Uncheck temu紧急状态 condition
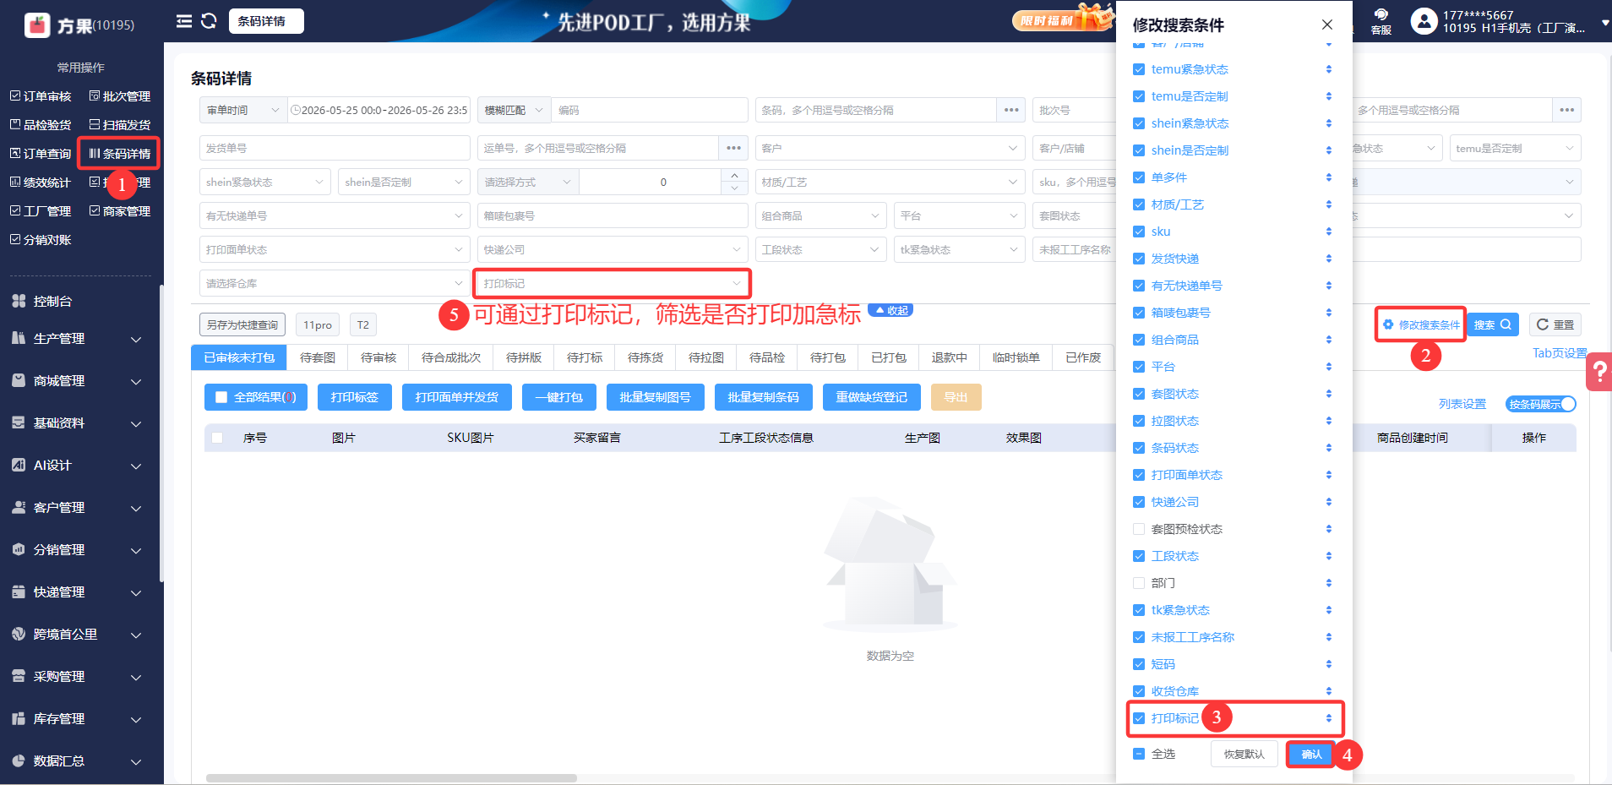 click(1139, 69)
